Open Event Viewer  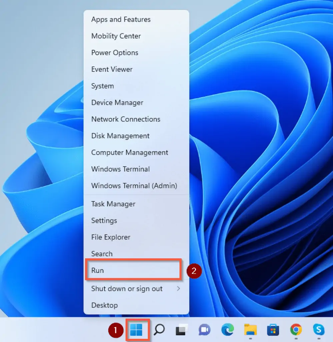[x=136, y=69]
